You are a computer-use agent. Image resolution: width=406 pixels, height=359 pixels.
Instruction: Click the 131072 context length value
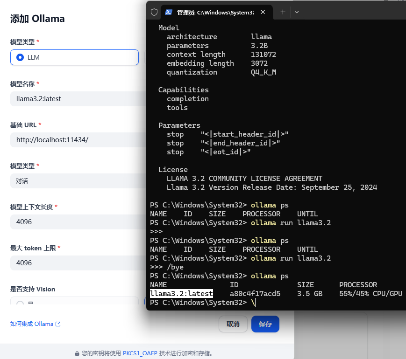click(x=264, y=55)
